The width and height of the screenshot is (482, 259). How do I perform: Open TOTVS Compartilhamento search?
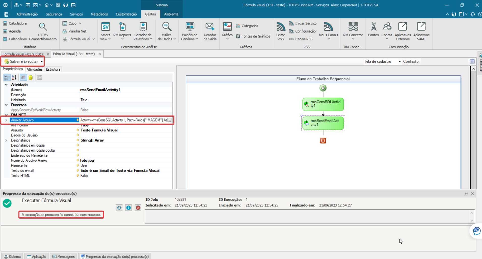tap(43, 31)
